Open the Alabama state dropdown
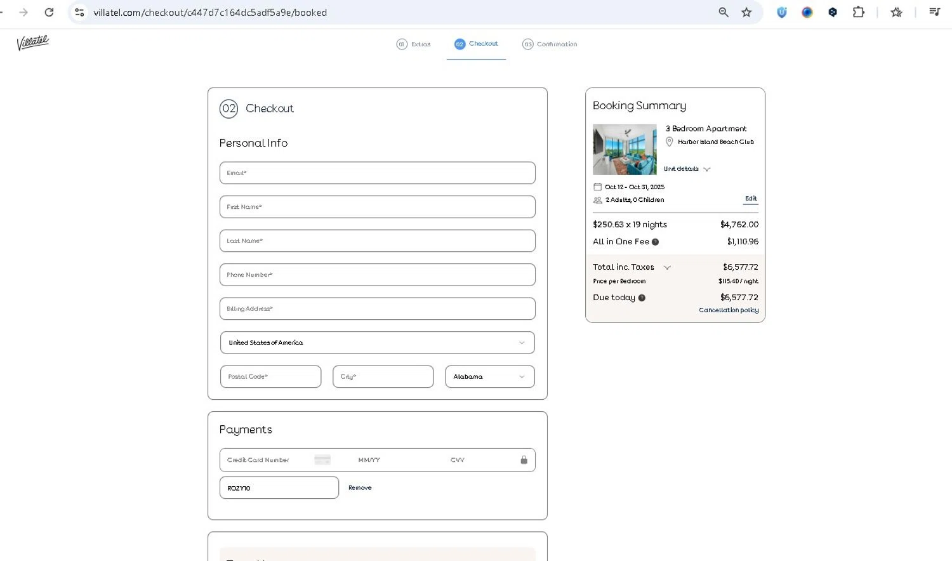The image size is (952, 561). coord(490,377)
